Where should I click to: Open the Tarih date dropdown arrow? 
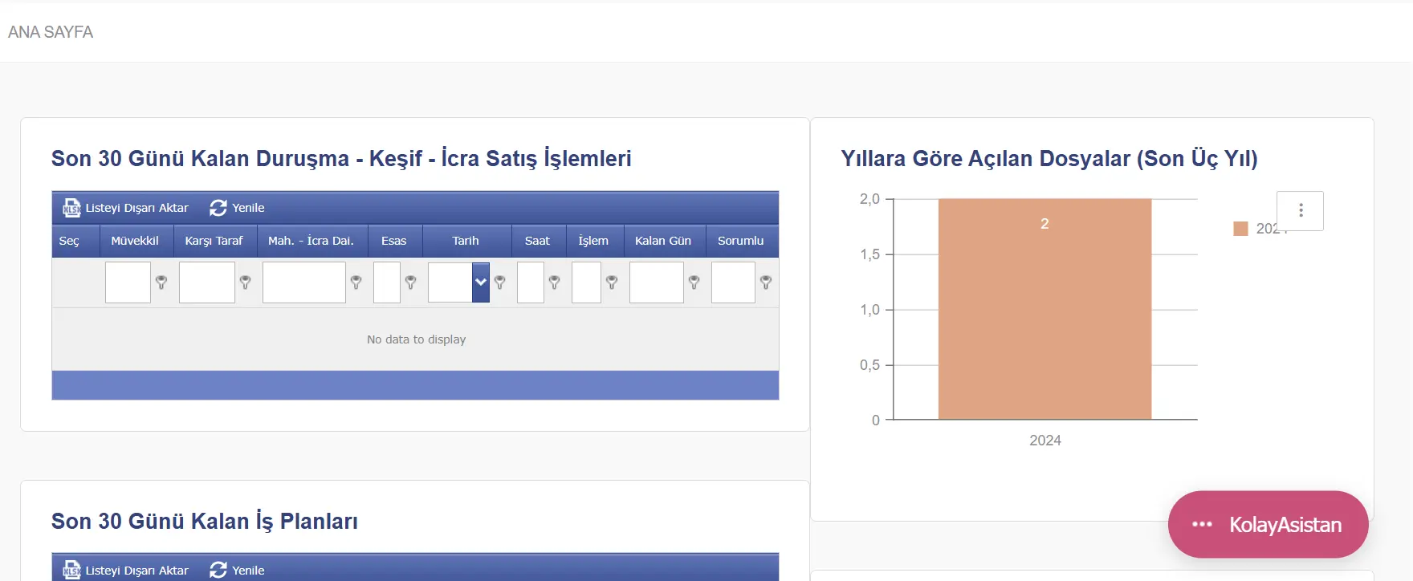pyautogui.click(x=481, y=282)
